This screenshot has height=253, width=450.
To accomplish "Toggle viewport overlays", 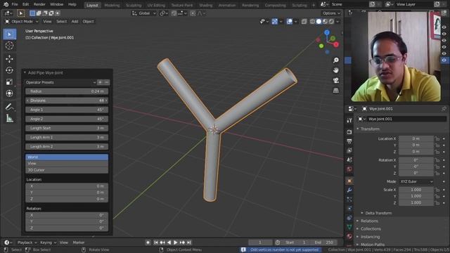I will coord(289,22).
